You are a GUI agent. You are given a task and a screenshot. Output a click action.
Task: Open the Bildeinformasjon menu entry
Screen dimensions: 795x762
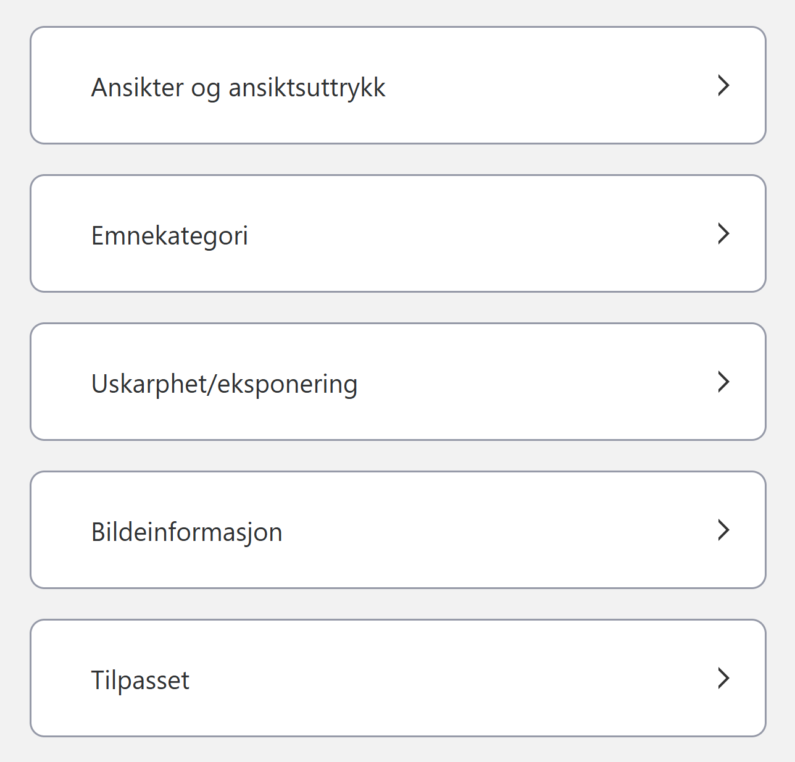pos(397,530)
